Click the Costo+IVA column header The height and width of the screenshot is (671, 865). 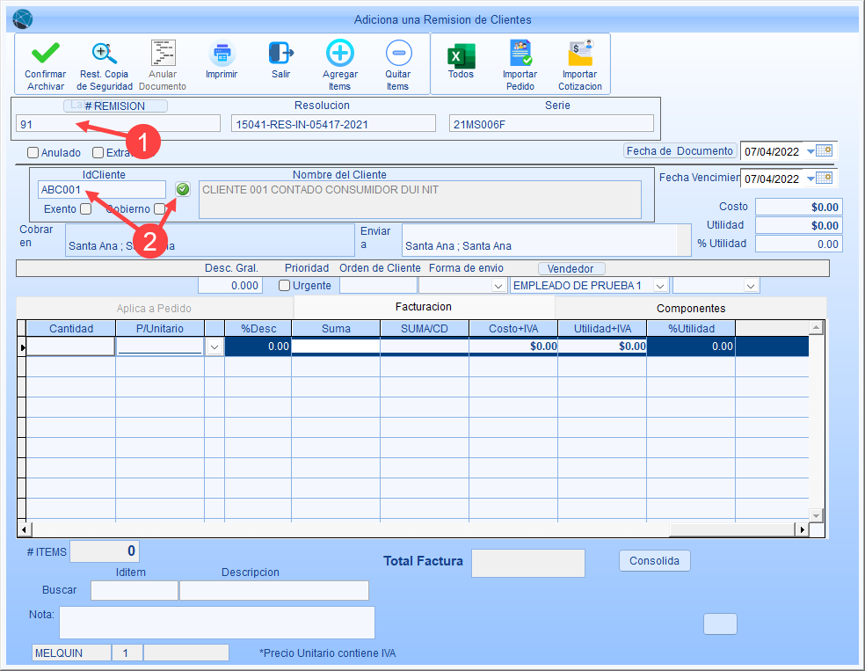(x=513, y=328)
